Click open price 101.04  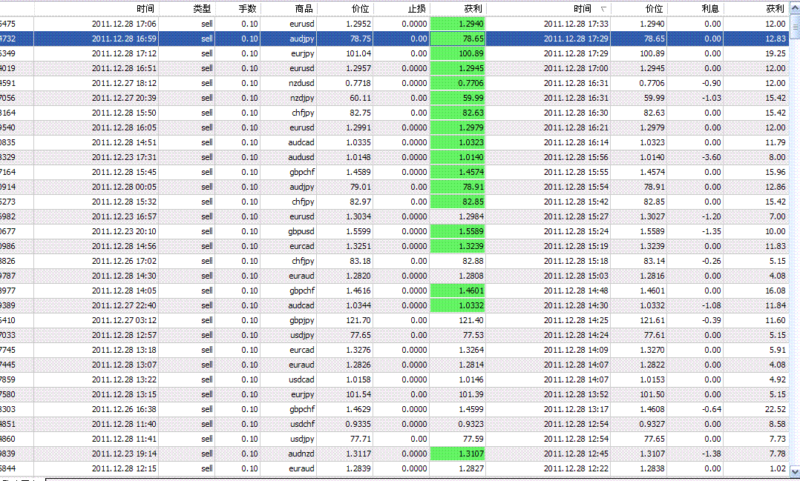click(x=358, y=53)
